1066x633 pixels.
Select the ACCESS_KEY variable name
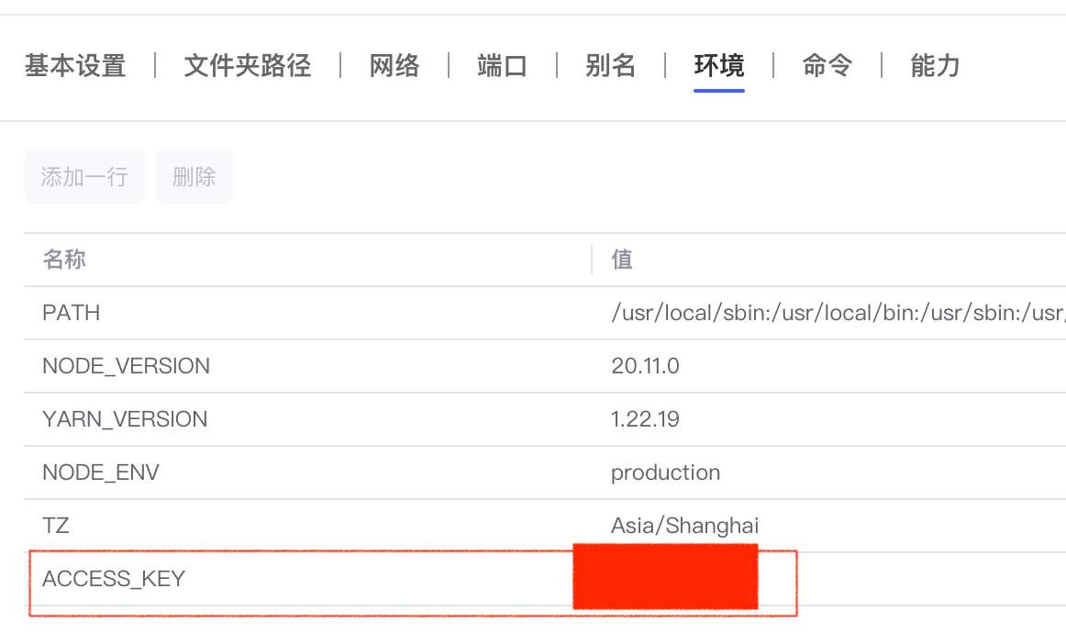click(114, 579)
